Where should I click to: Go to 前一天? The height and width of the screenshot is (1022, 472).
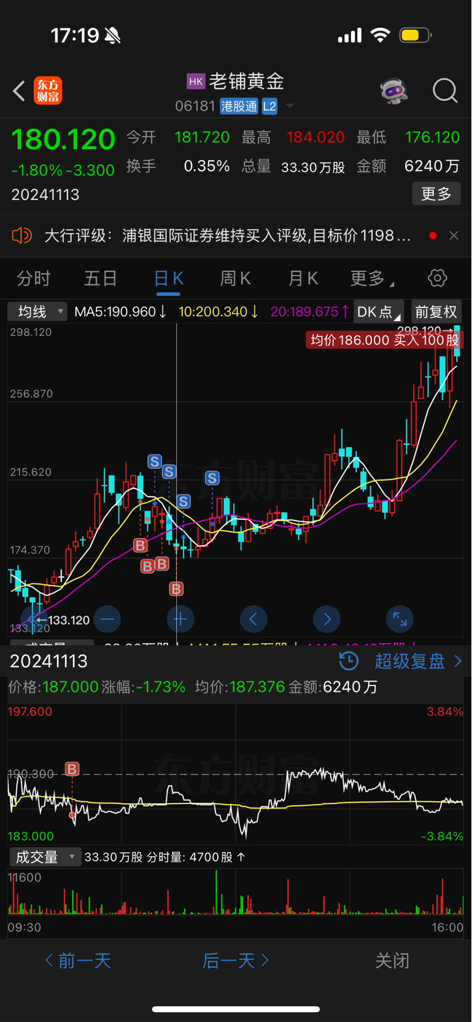[x=78, y=961]
